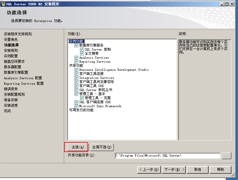Close the SQL Server setup window
The height and width of the screenshot is (180, 238).
232,4
